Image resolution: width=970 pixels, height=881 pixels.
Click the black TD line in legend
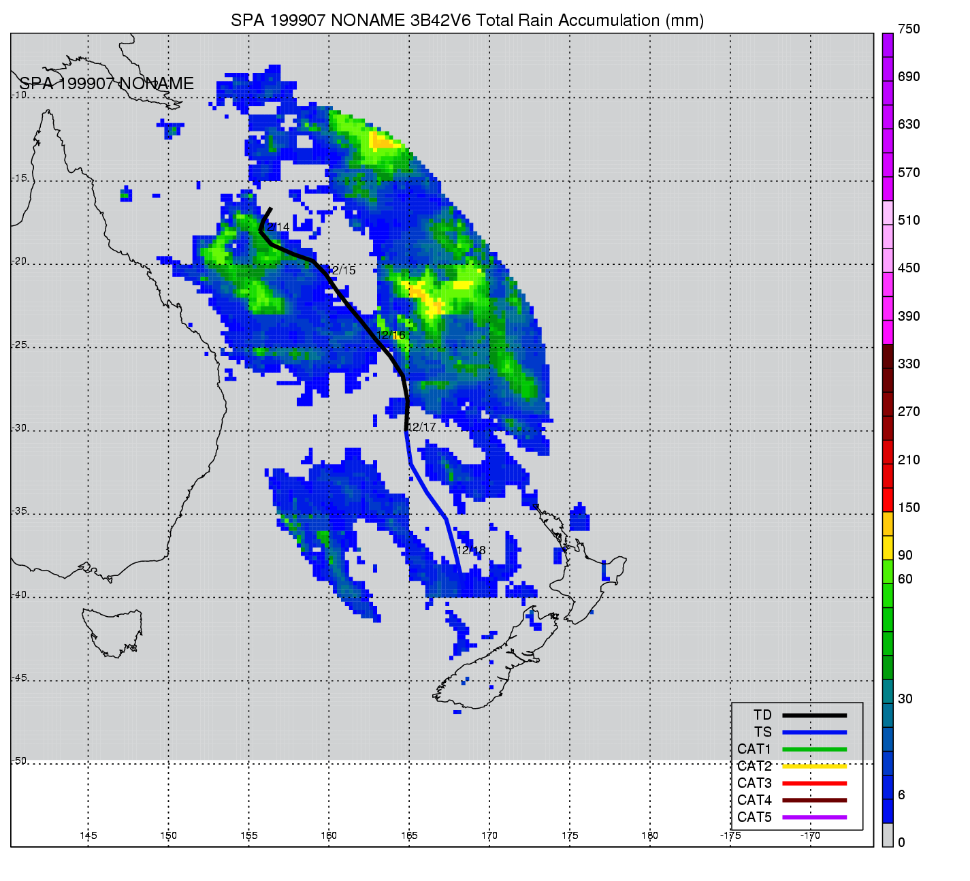click(814, 716)
